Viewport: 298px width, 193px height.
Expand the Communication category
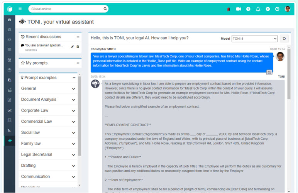[48, 177]
